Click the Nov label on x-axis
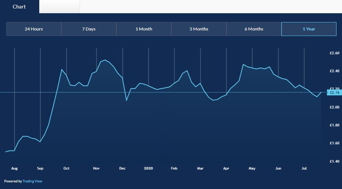 click(96, 168)
